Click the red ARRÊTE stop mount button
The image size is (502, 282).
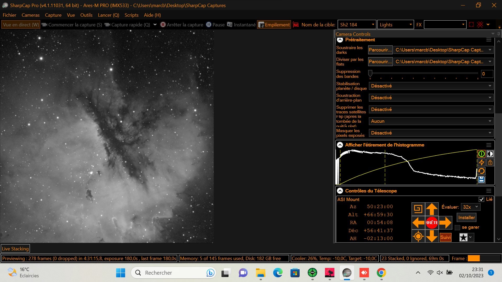432,223
